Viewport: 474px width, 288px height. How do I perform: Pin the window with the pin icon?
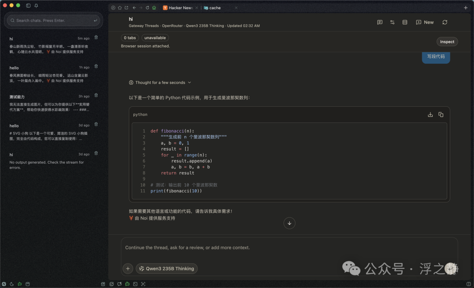click(36, 5)
